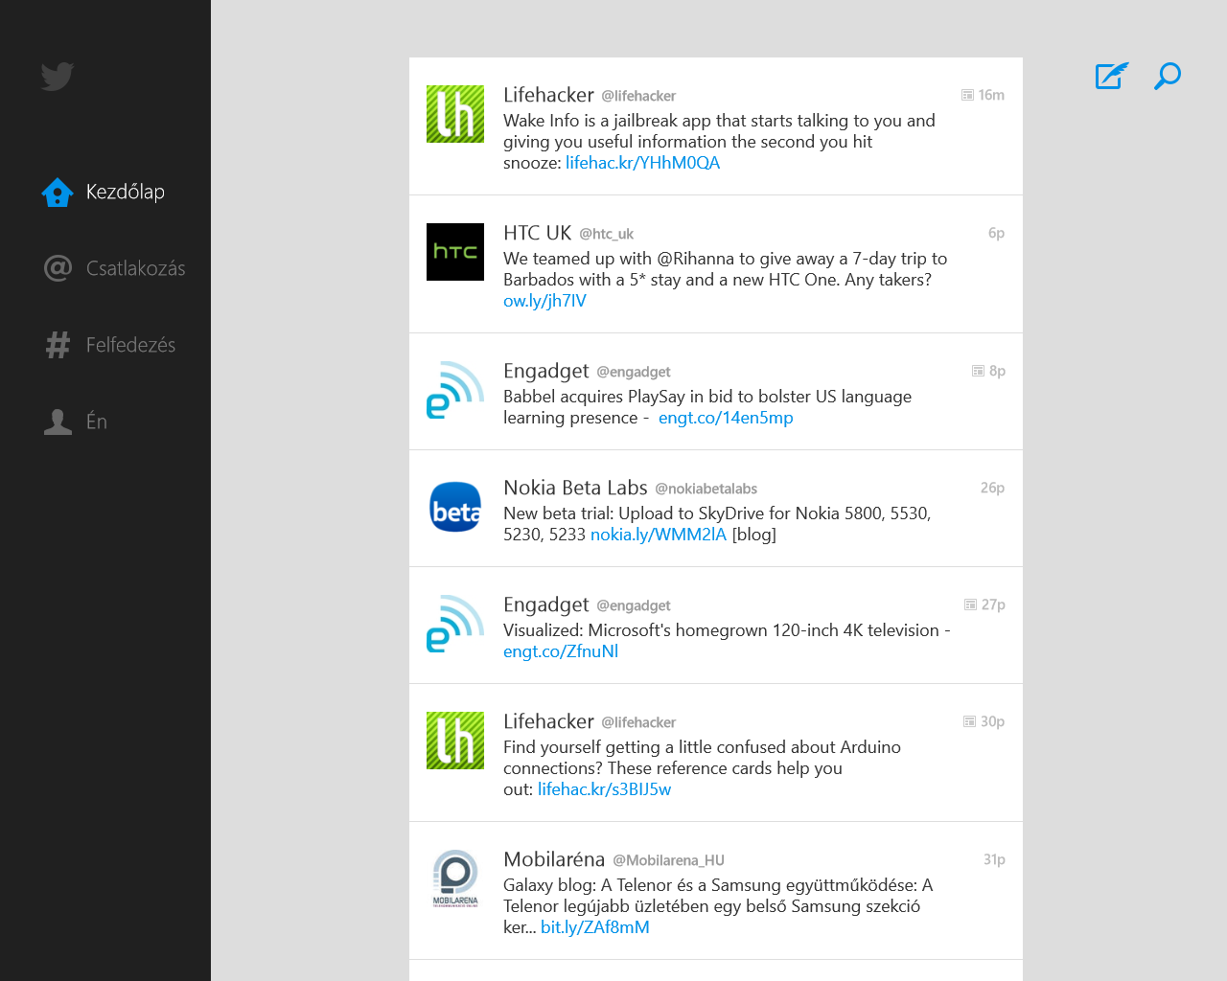The image size is (1227, 981).
Task: Open the Babbel acquires PlaySay tweet text
Action: (x=707, y=407)
